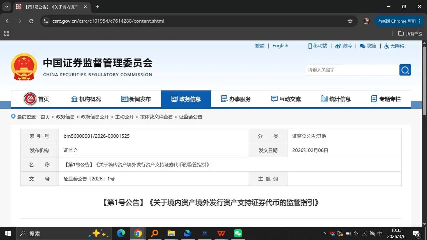Viewport: 427px width, 240px height.
Task: Open WeChat app in the taskbar
Action: tap(238, 233)
